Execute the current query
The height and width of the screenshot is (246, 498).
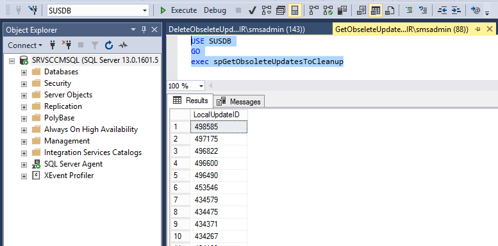[x=178, y=10]
